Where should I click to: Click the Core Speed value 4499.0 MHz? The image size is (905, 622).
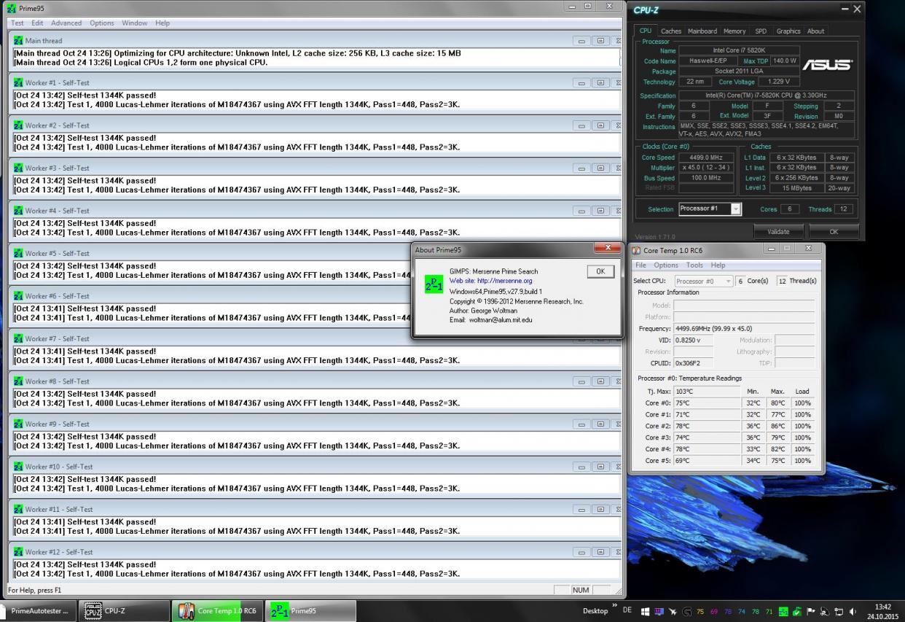706,158
